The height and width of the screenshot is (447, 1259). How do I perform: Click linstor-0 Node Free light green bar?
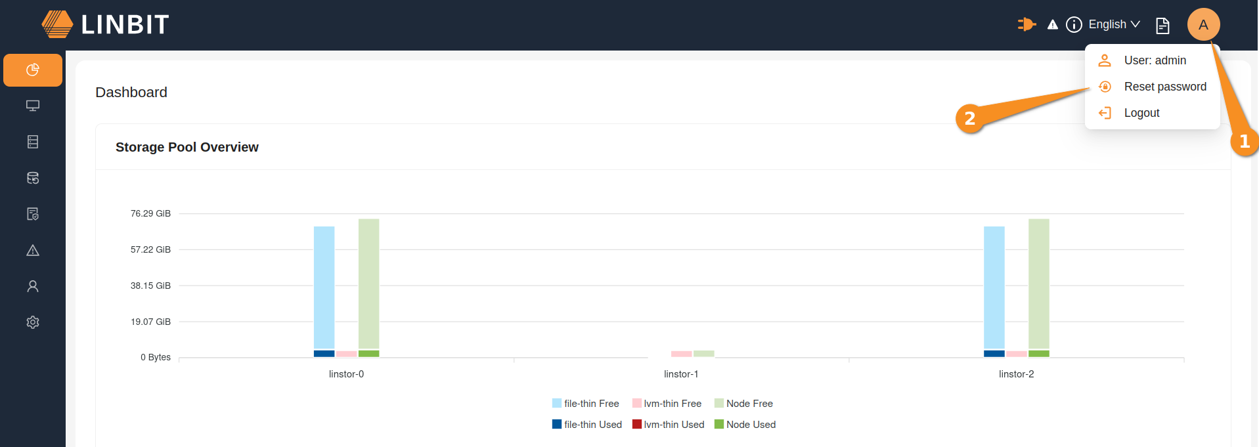coord(369,284)
